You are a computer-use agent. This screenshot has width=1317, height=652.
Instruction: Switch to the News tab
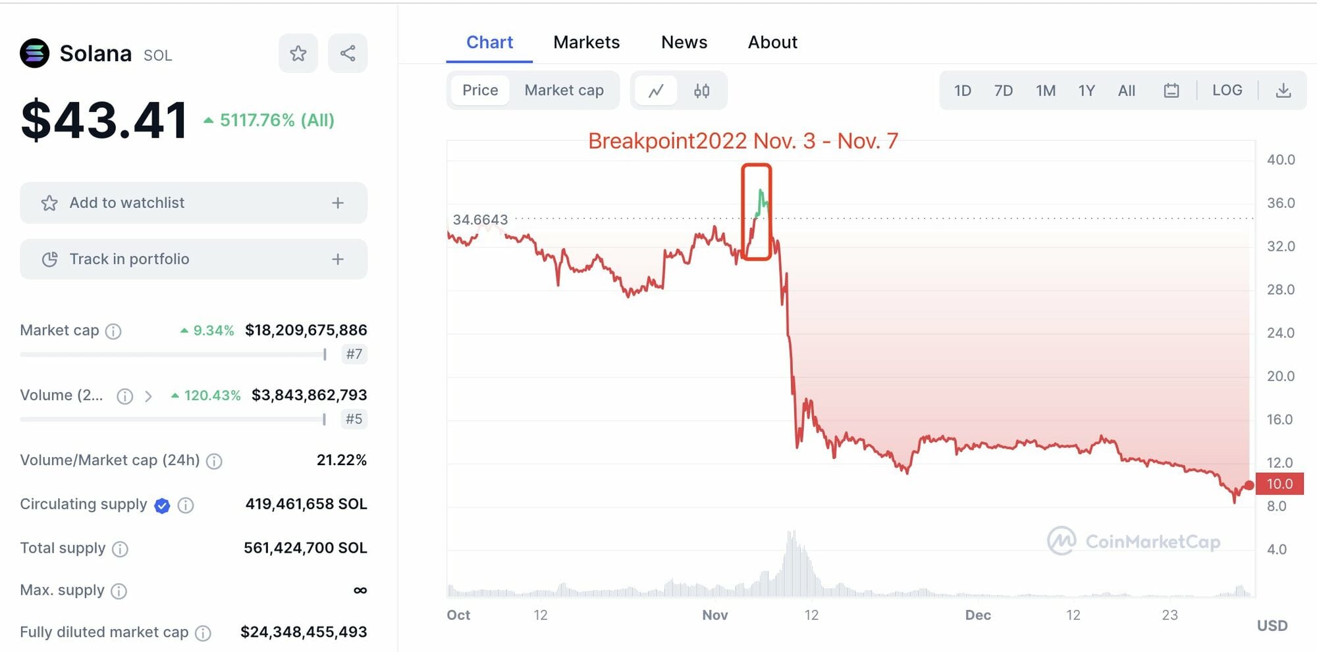[684, 42]
